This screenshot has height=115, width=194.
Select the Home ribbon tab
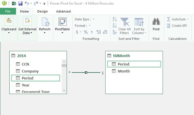pos(24,11)
